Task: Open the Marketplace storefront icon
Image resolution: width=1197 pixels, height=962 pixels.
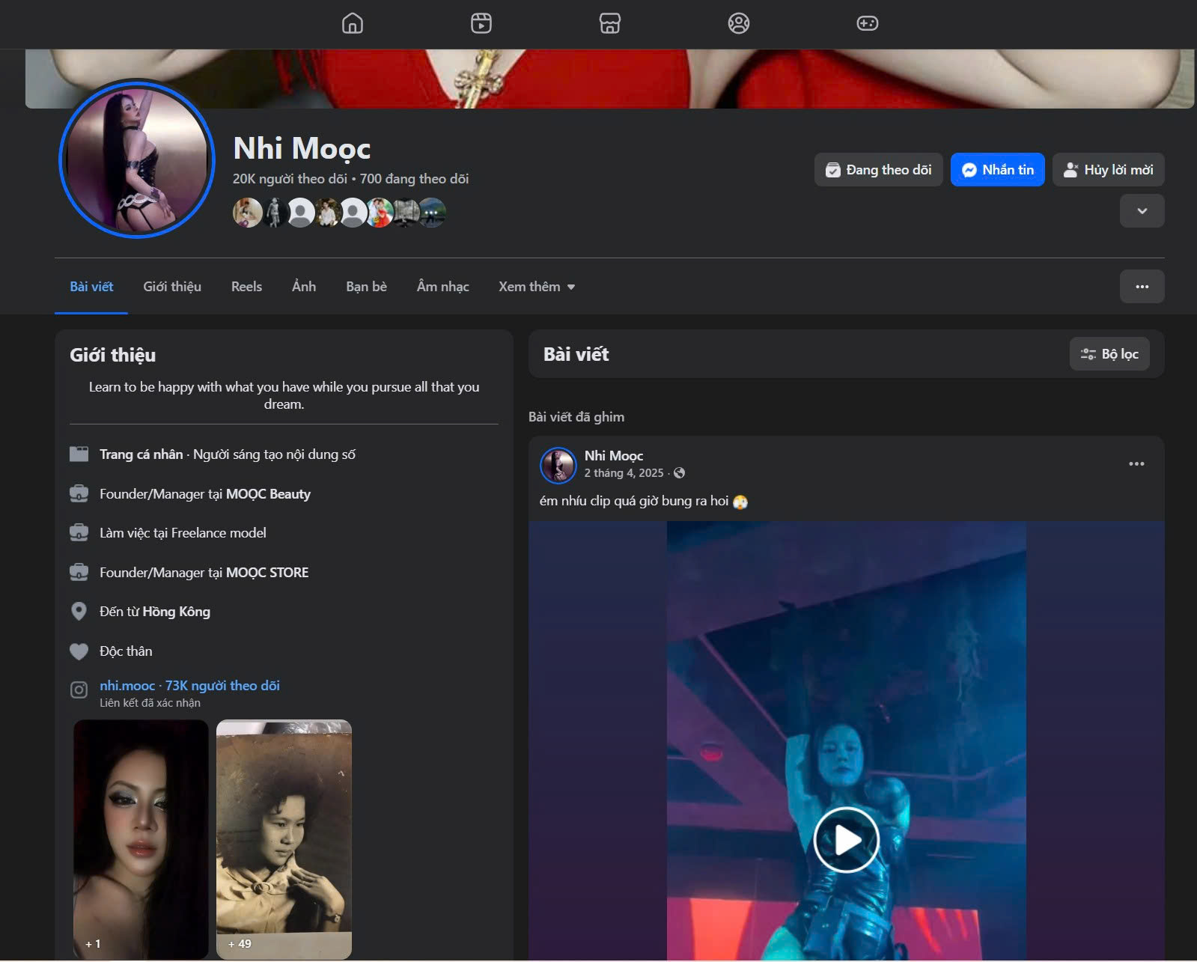Action: click(x=609, y=24)
